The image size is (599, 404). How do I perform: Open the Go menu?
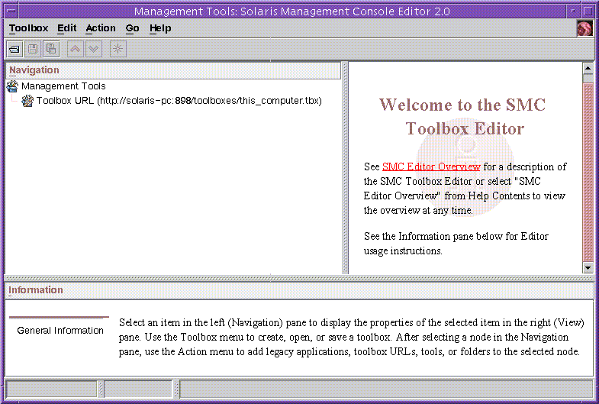[x=132, y=28]
